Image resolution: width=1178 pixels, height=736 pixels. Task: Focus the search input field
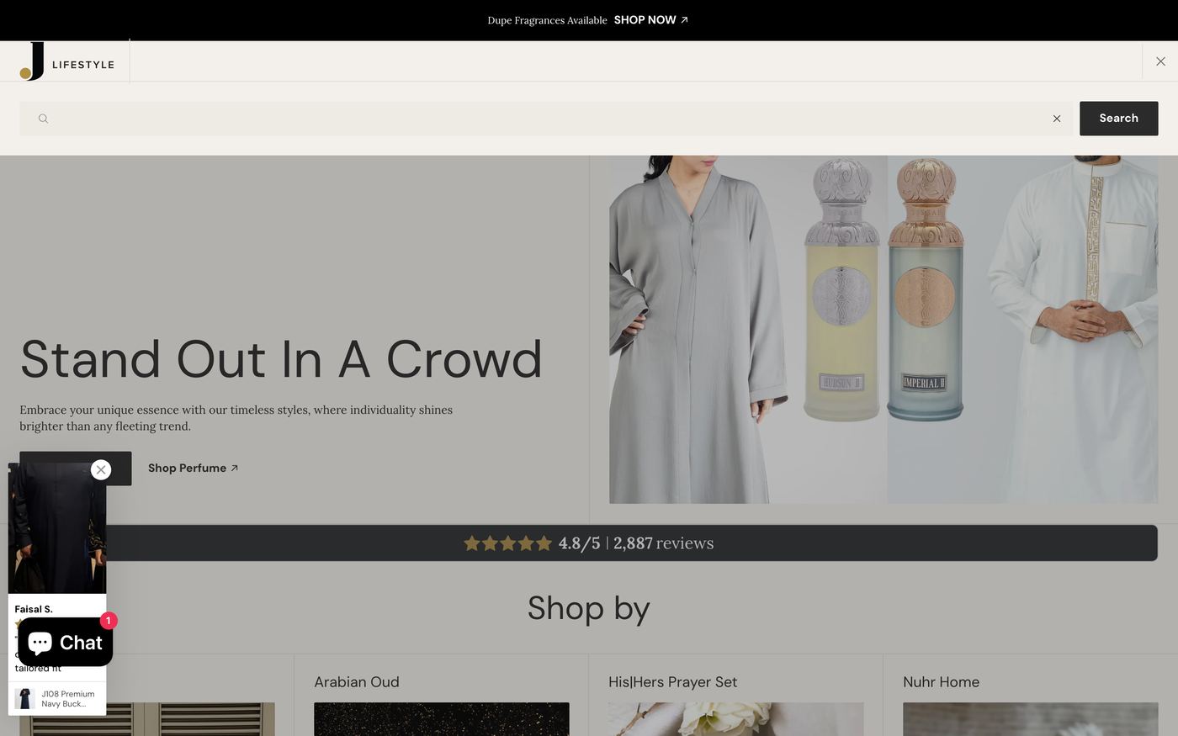pos(547,119)
